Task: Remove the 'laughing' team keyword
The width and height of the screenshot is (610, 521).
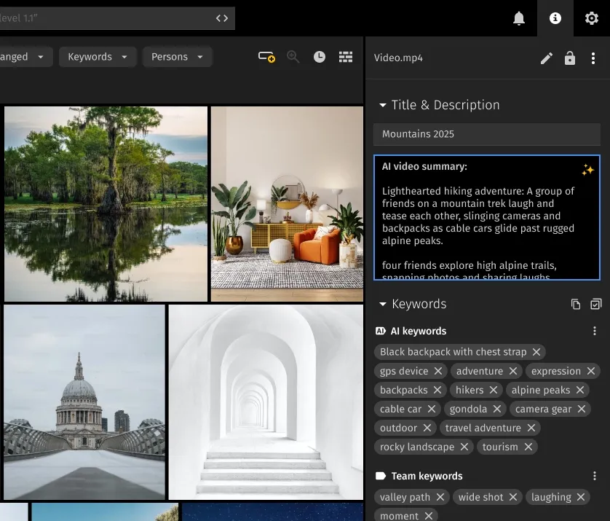Action: 581,497
